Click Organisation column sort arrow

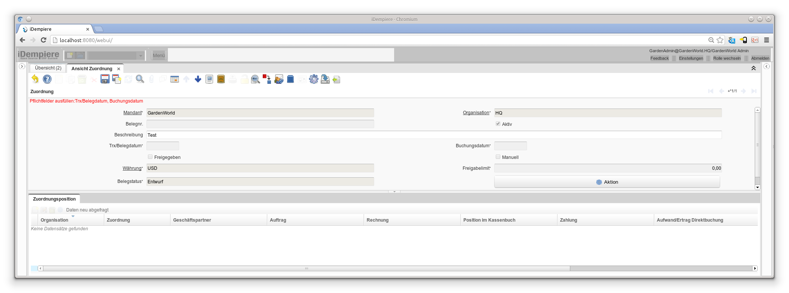click(x=73, y=216)
